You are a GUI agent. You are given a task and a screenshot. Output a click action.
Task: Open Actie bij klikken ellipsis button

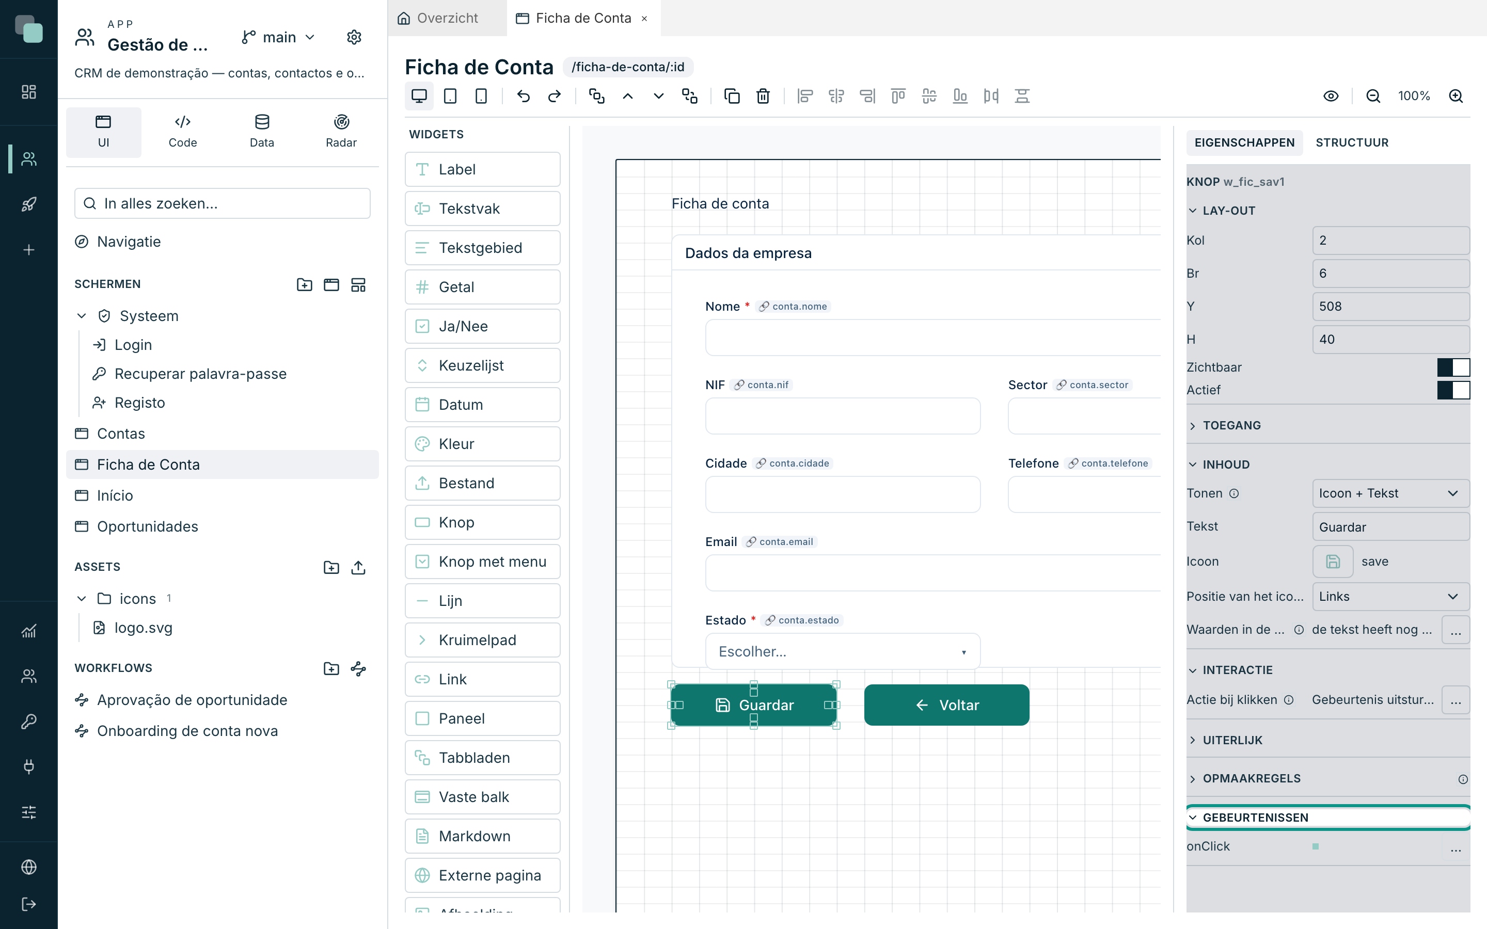pyautogui.click(x=1456, y=700)
